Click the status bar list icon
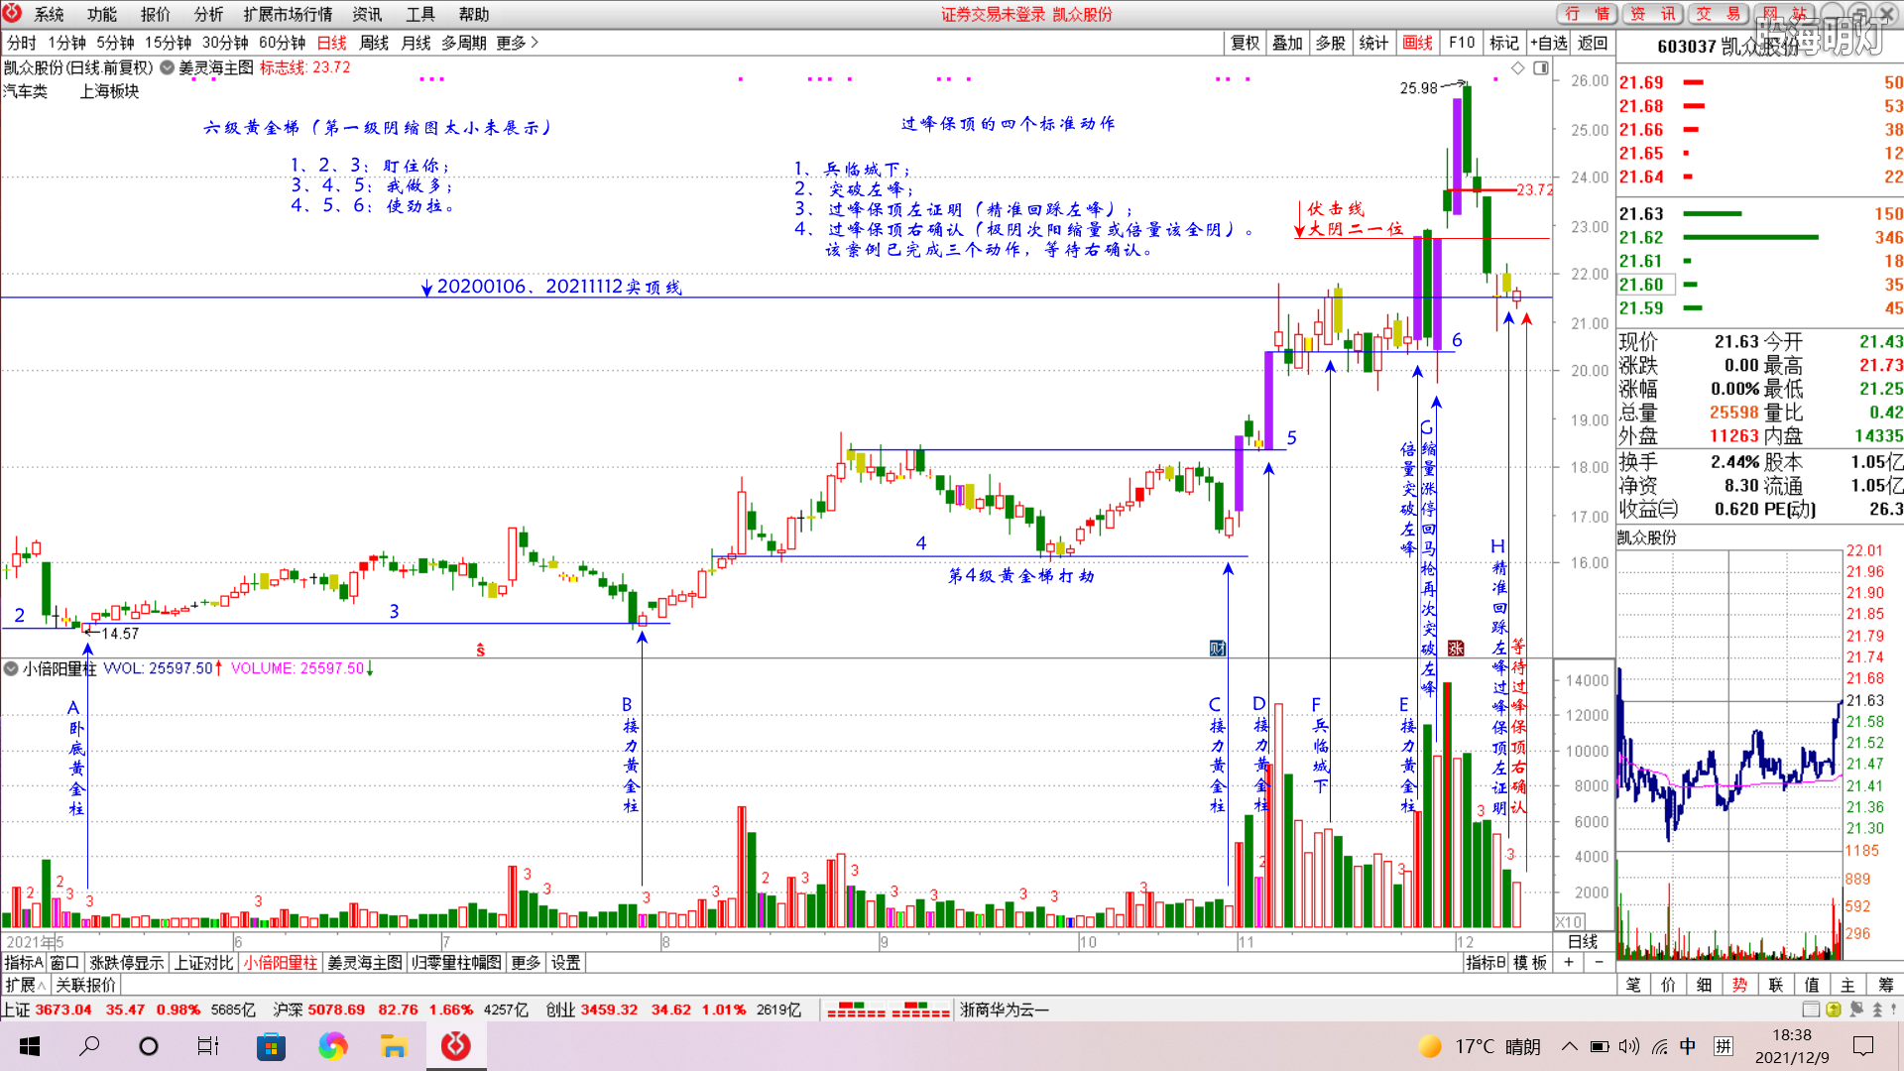The width and height of the screenshot is (1904, 1071). pos(1811,1010)
